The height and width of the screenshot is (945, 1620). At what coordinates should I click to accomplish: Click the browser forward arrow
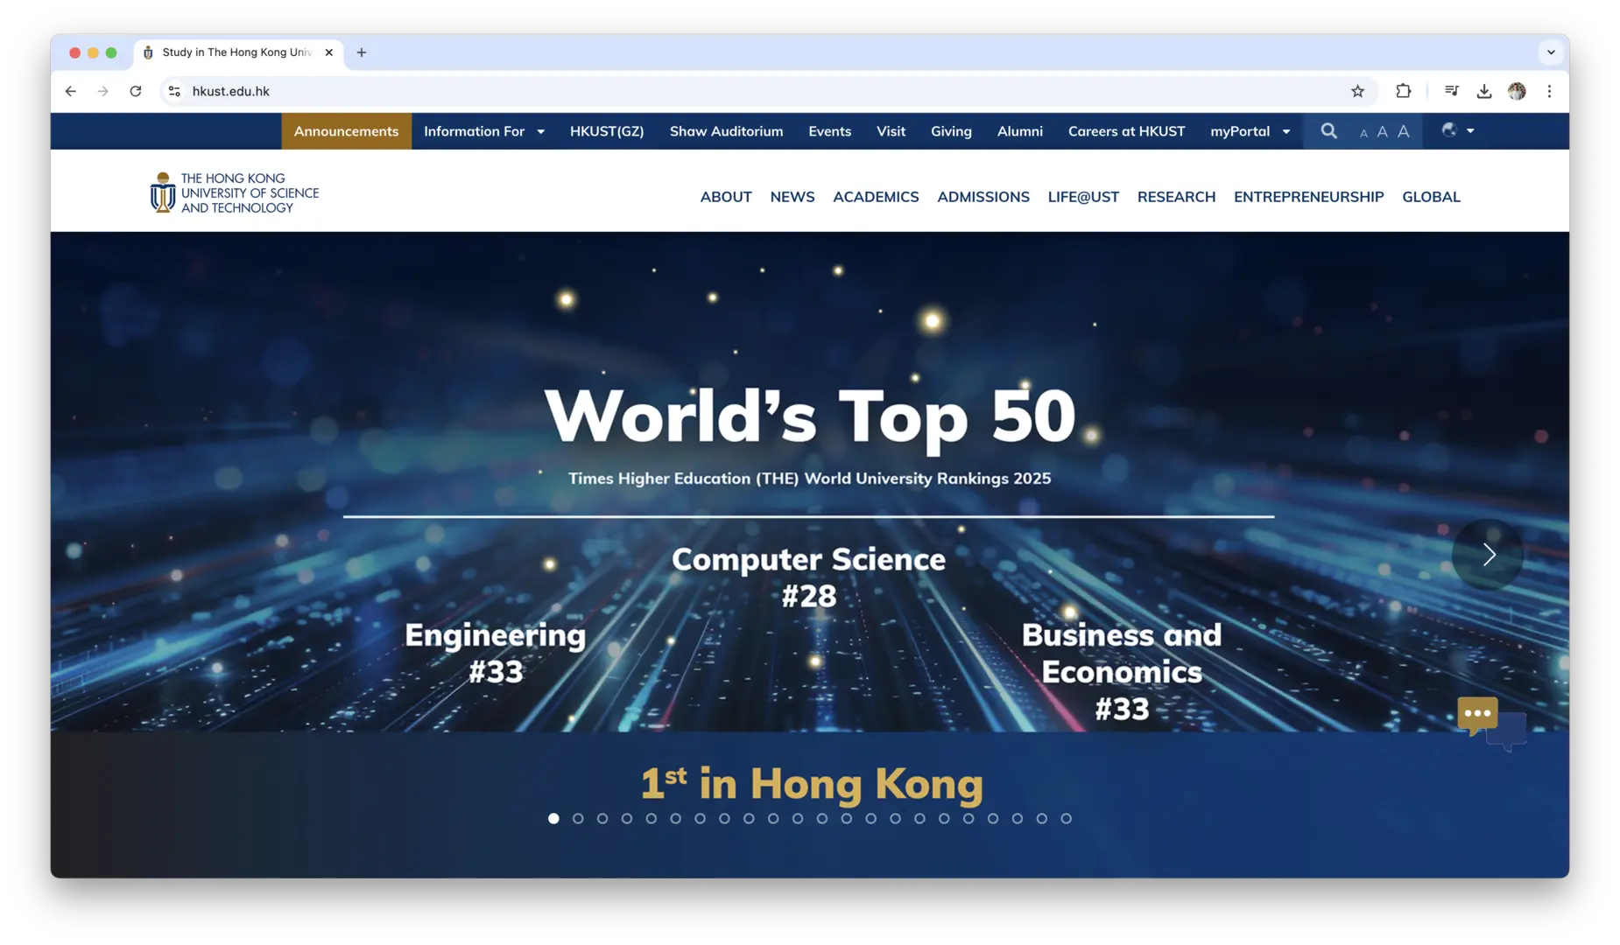click(103, 91)
